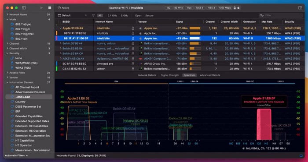Click ASKEY vendor logo icon
Image resolution: width=308 pixels, height=162 pixels.
140,59
